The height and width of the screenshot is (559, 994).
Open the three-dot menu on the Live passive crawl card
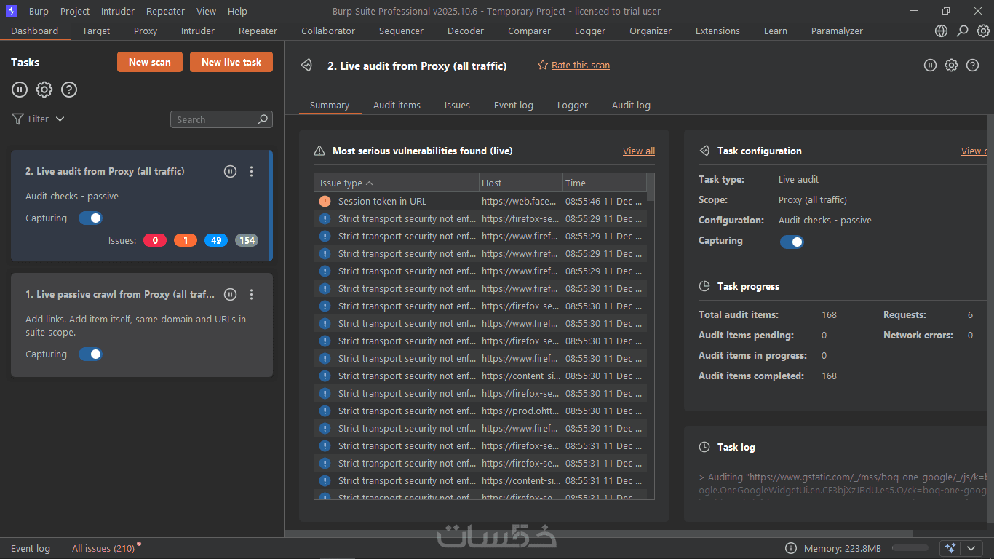252,295
